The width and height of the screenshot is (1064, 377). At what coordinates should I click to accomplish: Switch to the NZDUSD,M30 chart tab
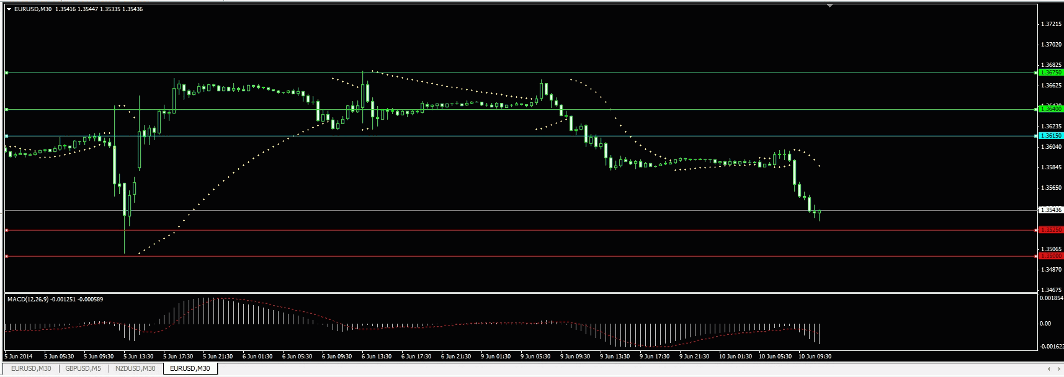click(x=135, y=368)
